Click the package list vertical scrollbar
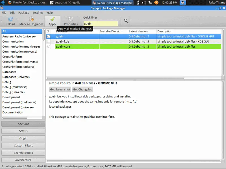This screenshot has width=226, height=169. (x=223, y=52)
